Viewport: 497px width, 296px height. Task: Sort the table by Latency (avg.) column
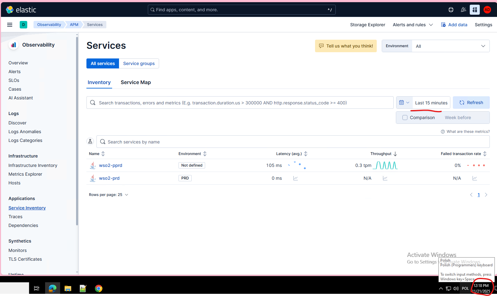(x=292, y=154)
